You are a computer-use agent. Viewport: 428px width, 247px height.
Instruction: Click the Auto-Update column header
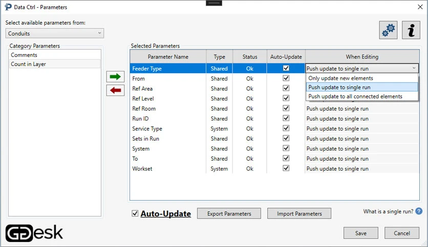pos(286,57)
